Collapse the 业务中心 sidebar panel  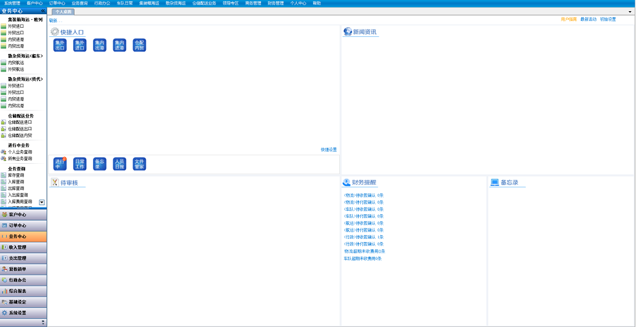click(42, 11)
